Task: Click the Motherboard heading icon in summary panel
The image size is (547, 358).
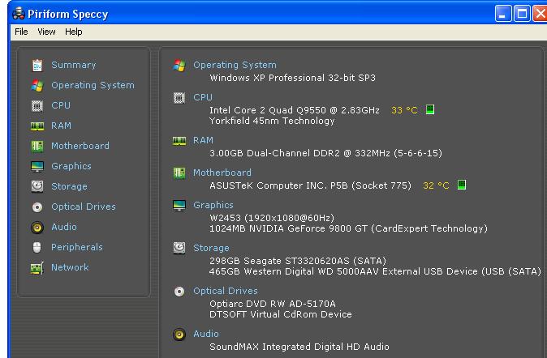Action: point(179,173)
